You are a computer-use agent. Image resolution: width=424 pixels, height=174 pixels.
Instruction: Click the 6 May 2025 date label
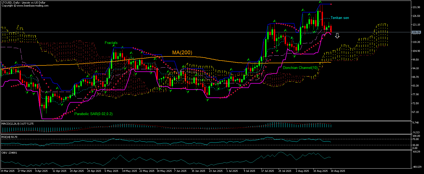point(112,171)
